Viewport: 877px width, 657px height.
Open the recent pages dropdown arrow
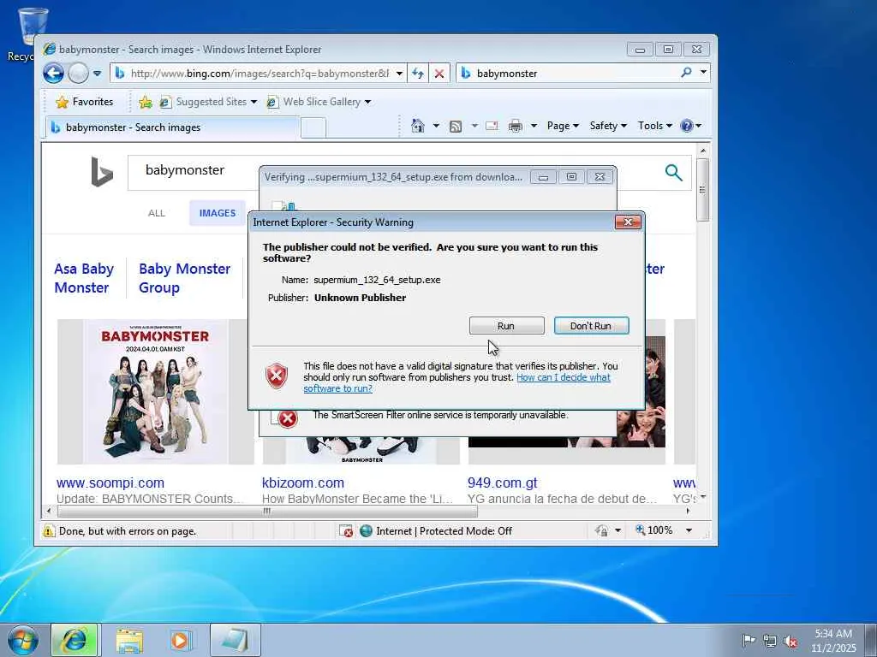98,74
